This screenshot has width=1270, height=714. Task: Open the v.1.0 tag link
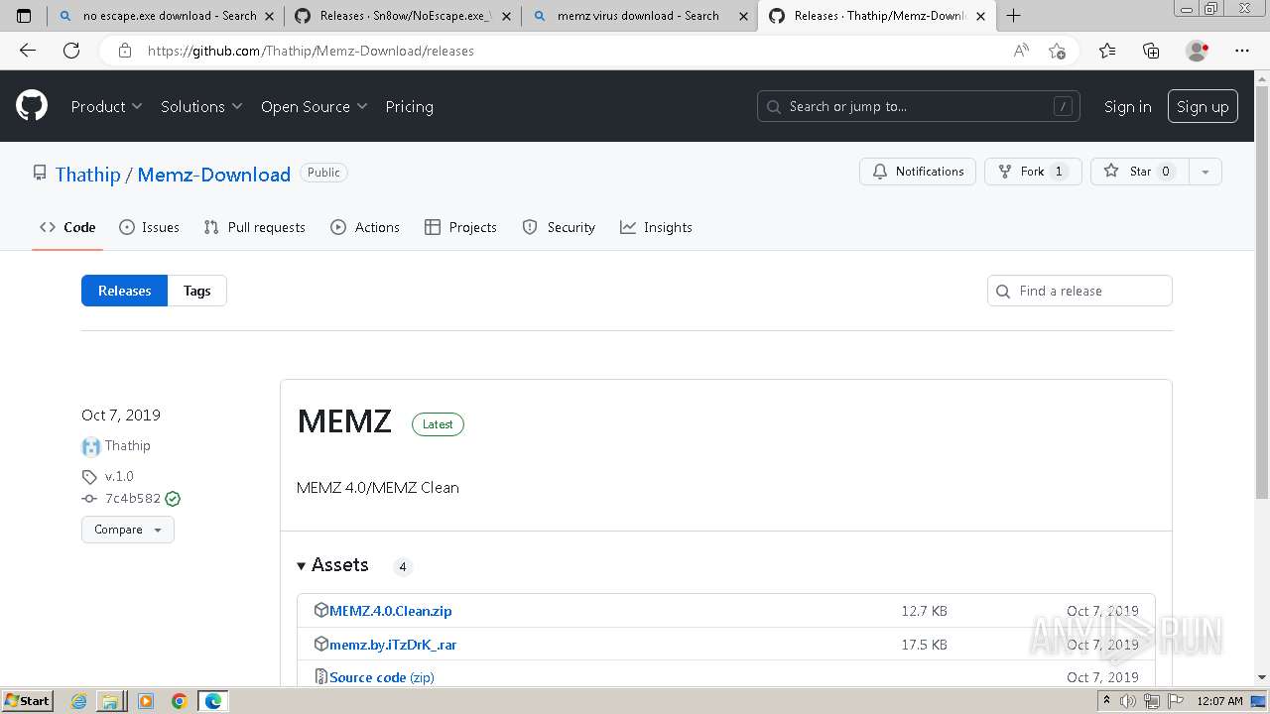(x=119, y=476)
